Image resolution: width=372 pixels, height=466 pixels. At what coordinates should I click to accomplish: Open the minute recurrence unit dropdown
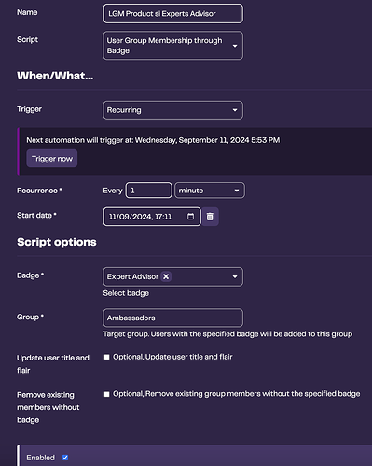[210, 191]
